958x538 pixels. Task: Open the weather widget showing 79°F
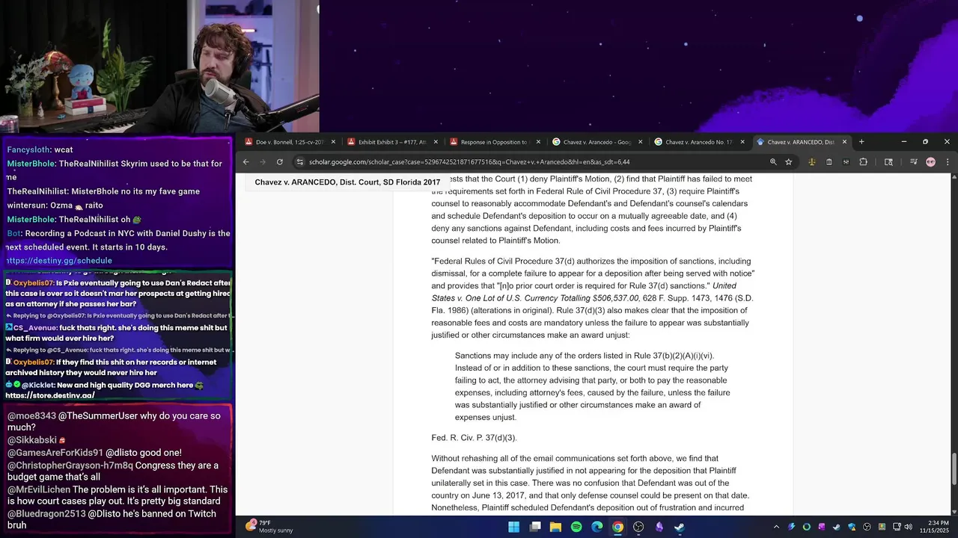coord(269,526)
